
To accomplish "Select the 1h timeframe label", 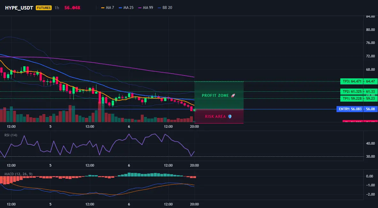I will 57,8.
